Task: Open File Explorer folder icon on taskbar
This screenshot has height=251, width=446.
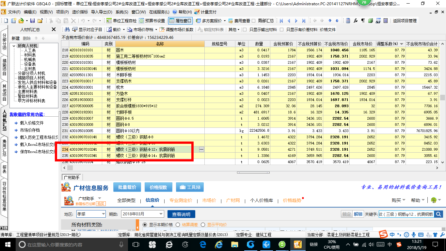Action: [x=234, y=244]
